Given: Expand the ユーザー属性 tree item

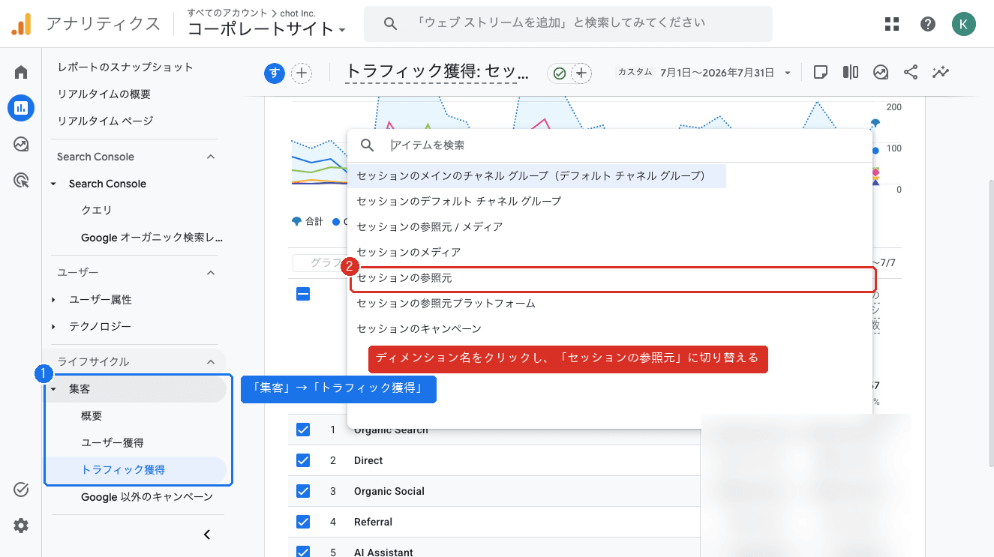Looking at the screenshot, I should [53, 300].
